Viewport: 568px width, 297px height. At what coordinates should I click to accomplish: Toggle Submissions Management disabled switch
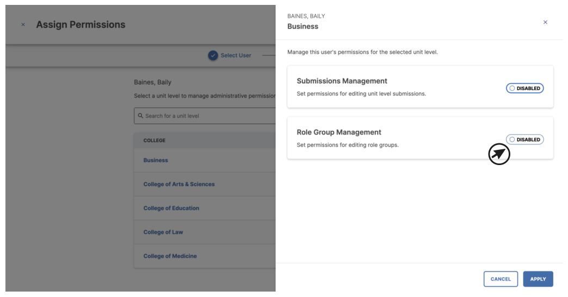tap(524, 88)
